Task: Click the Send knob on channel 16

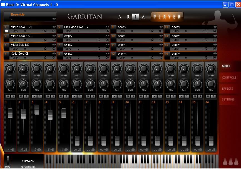Action: 211,68
